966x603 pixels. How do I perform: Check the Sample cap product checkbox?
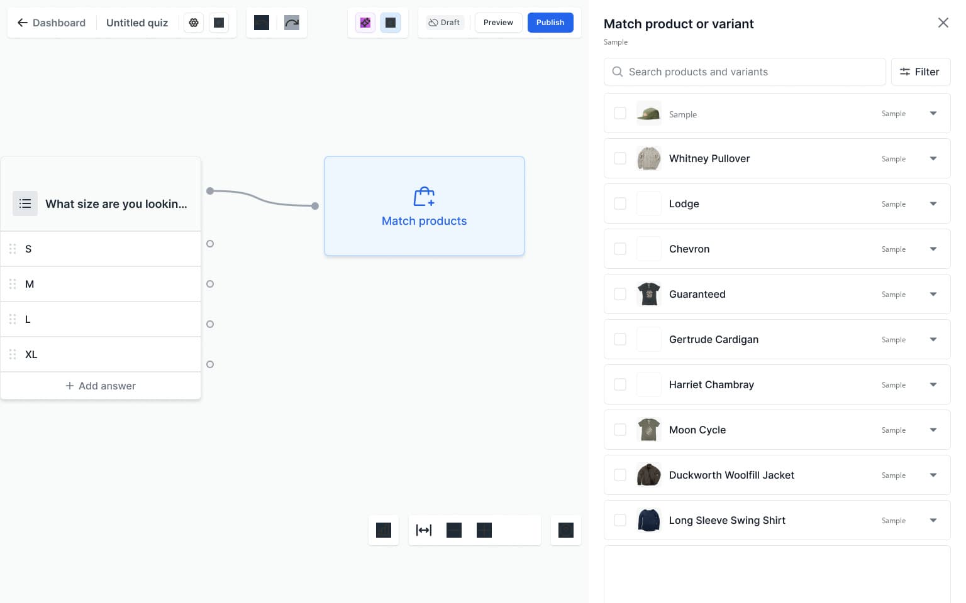pyautogui.click(x=620, y=113)
